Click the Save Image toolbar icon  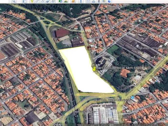99,1
